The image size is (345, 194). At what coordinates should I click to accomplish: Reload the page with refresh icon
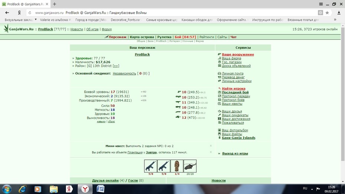(x=30, y=13)
